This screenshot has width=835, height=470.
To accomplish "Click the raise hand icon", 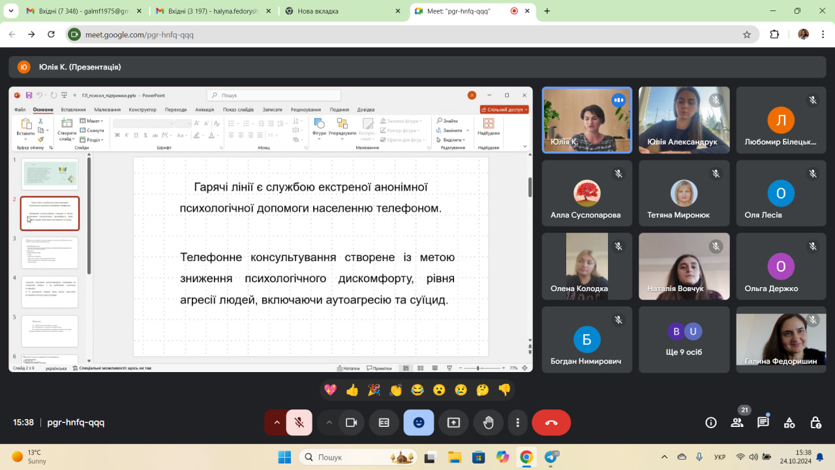I will pos(488,422).
